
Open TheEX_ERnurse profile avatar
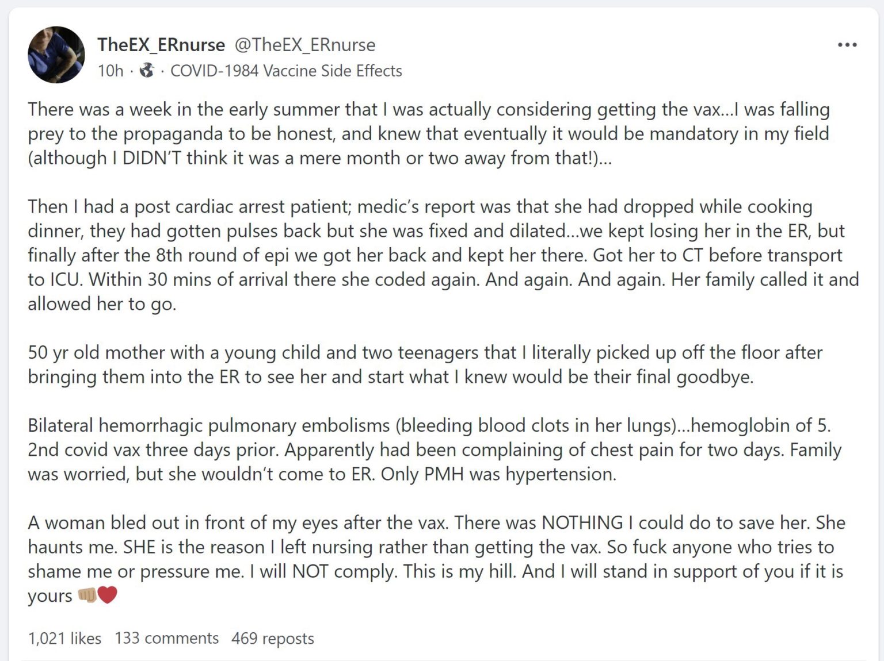(56, 55)
